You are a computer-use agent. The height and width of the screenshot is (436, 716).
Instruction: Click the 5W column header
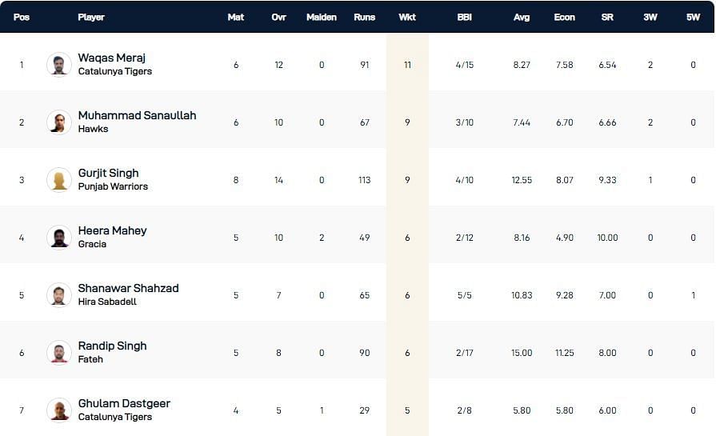coord(694,17)
